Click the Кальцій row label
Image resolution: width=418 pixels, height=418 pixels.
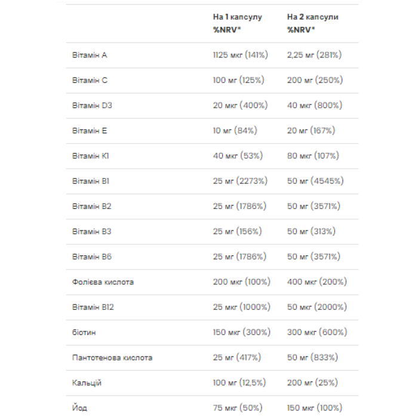pos(86,383)
